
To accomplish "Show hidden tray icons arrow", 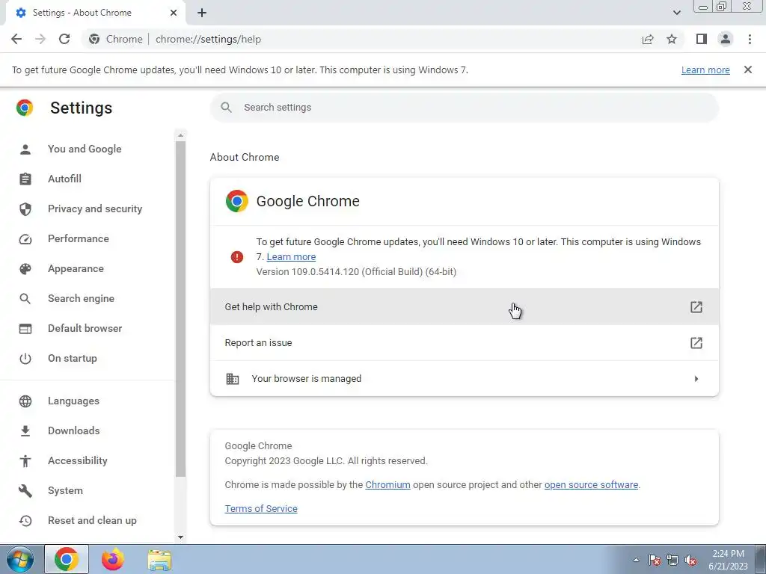I will pyautogui.click(x=636, y=560).
